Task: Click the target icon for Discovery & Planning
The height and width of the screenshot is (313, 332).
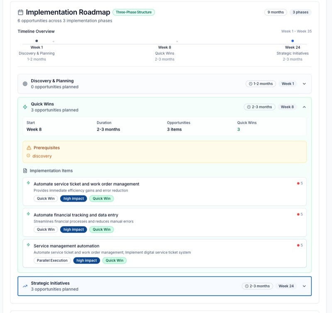Action: click(x=25, y=84)
